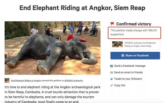
Task: Click the Facebook logo in the share button
Action: point(123,55)
